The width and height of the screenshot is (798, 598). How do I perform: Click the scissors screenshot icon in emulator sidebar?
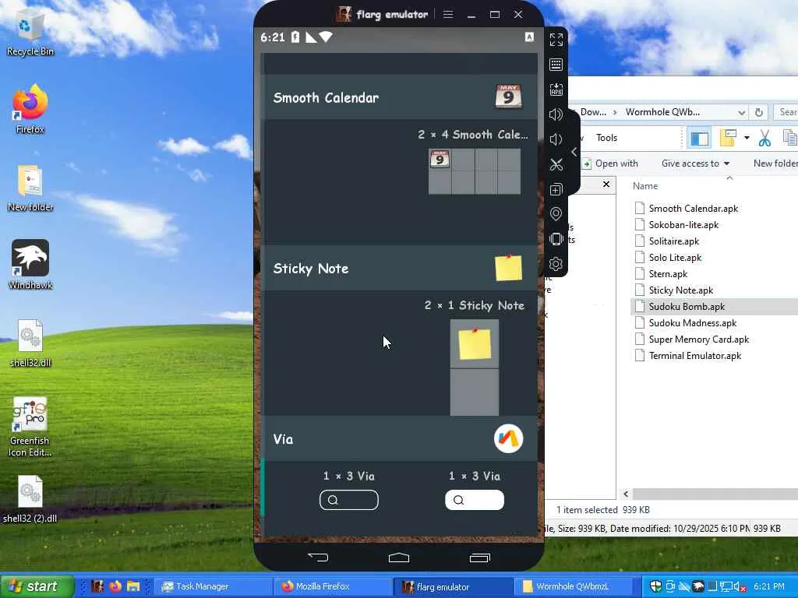[556, 164]
